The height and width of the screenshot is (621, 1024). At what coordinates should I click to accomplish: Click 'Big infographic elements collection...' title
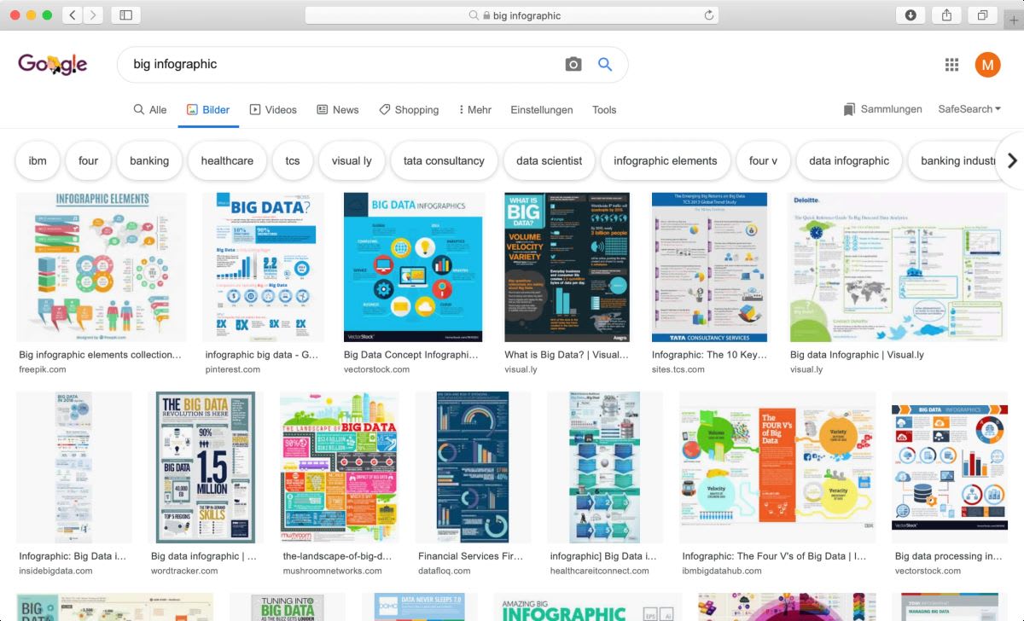pyautogui.click(x=101, y=355)
